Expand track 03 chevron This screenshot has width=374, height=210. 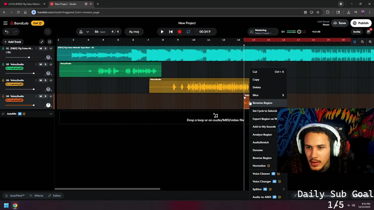tap(51, 80)
